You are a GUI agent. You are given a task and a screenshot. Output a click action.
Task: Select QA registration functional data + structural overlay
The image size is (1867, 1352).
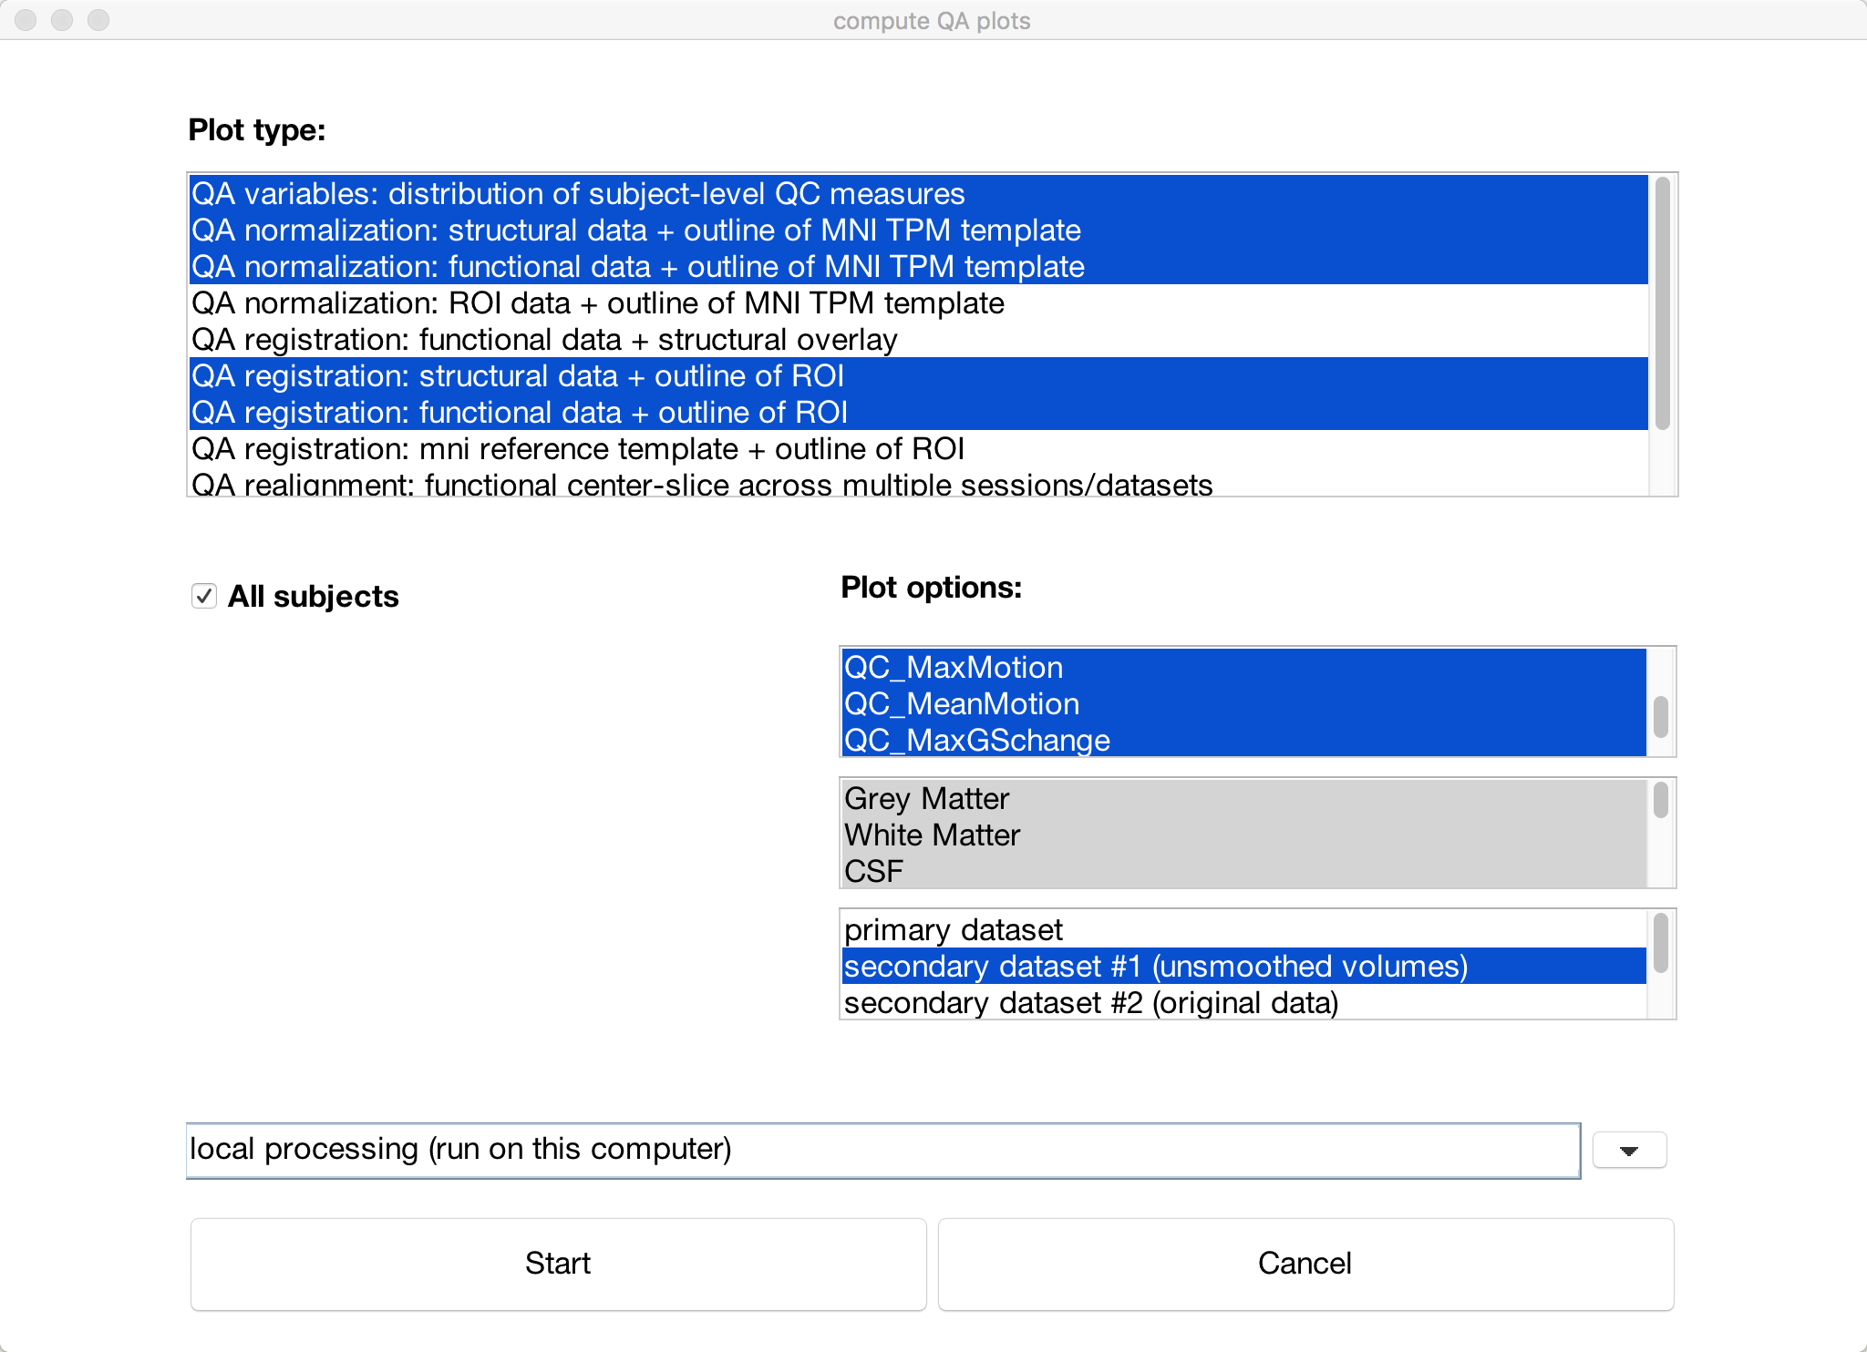[918, 339]
